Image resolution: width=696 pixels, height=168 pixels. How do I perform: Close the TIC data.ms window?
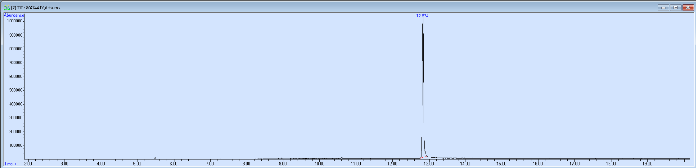(x=688, y=7)
